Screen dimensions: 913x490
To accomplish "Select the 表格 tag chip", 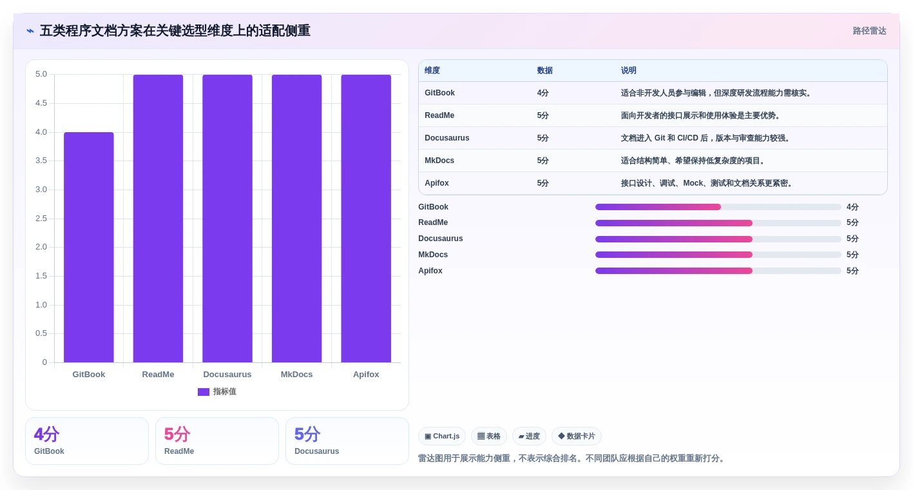I will (489, 436).
